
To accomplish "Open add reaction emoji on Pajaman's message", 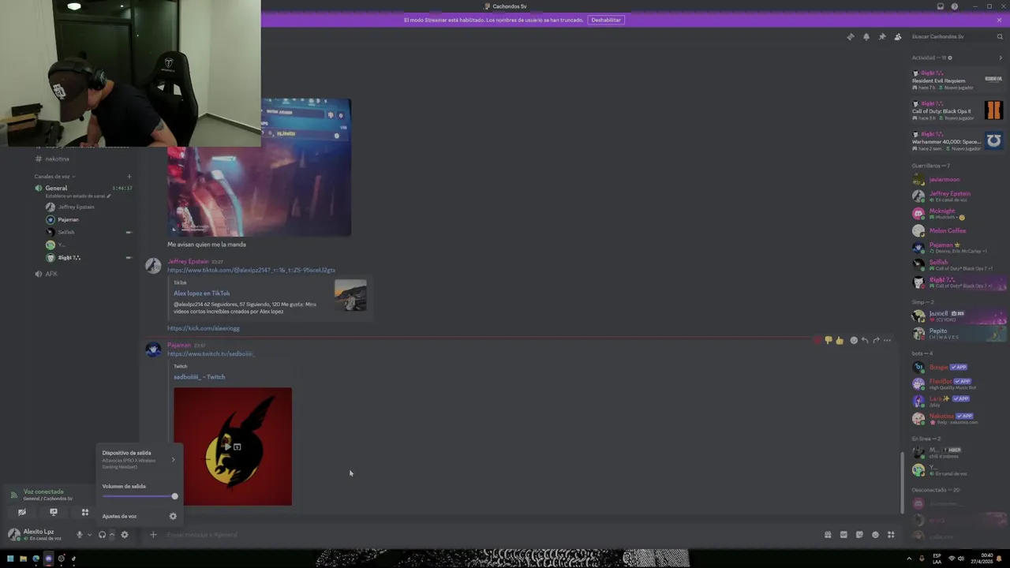I will [854, 341].
